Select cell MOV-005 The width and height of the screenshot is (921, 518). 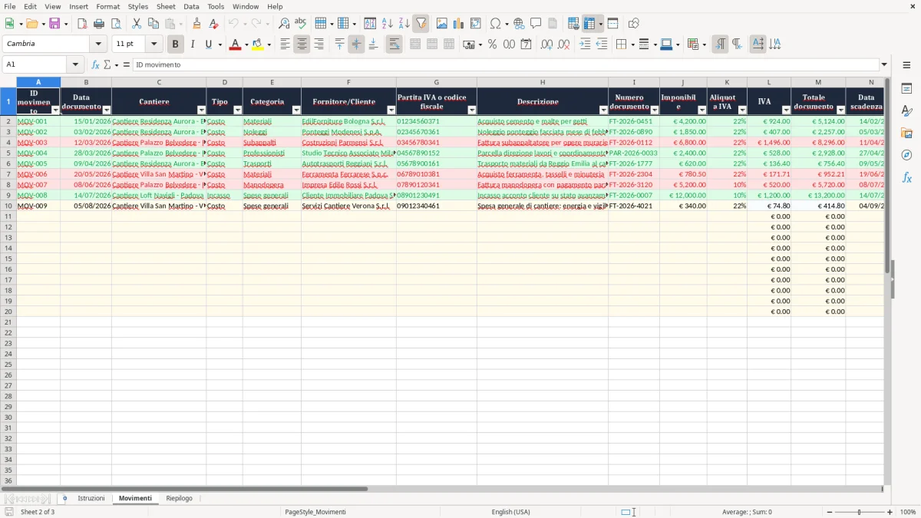(x=38, y=163)
